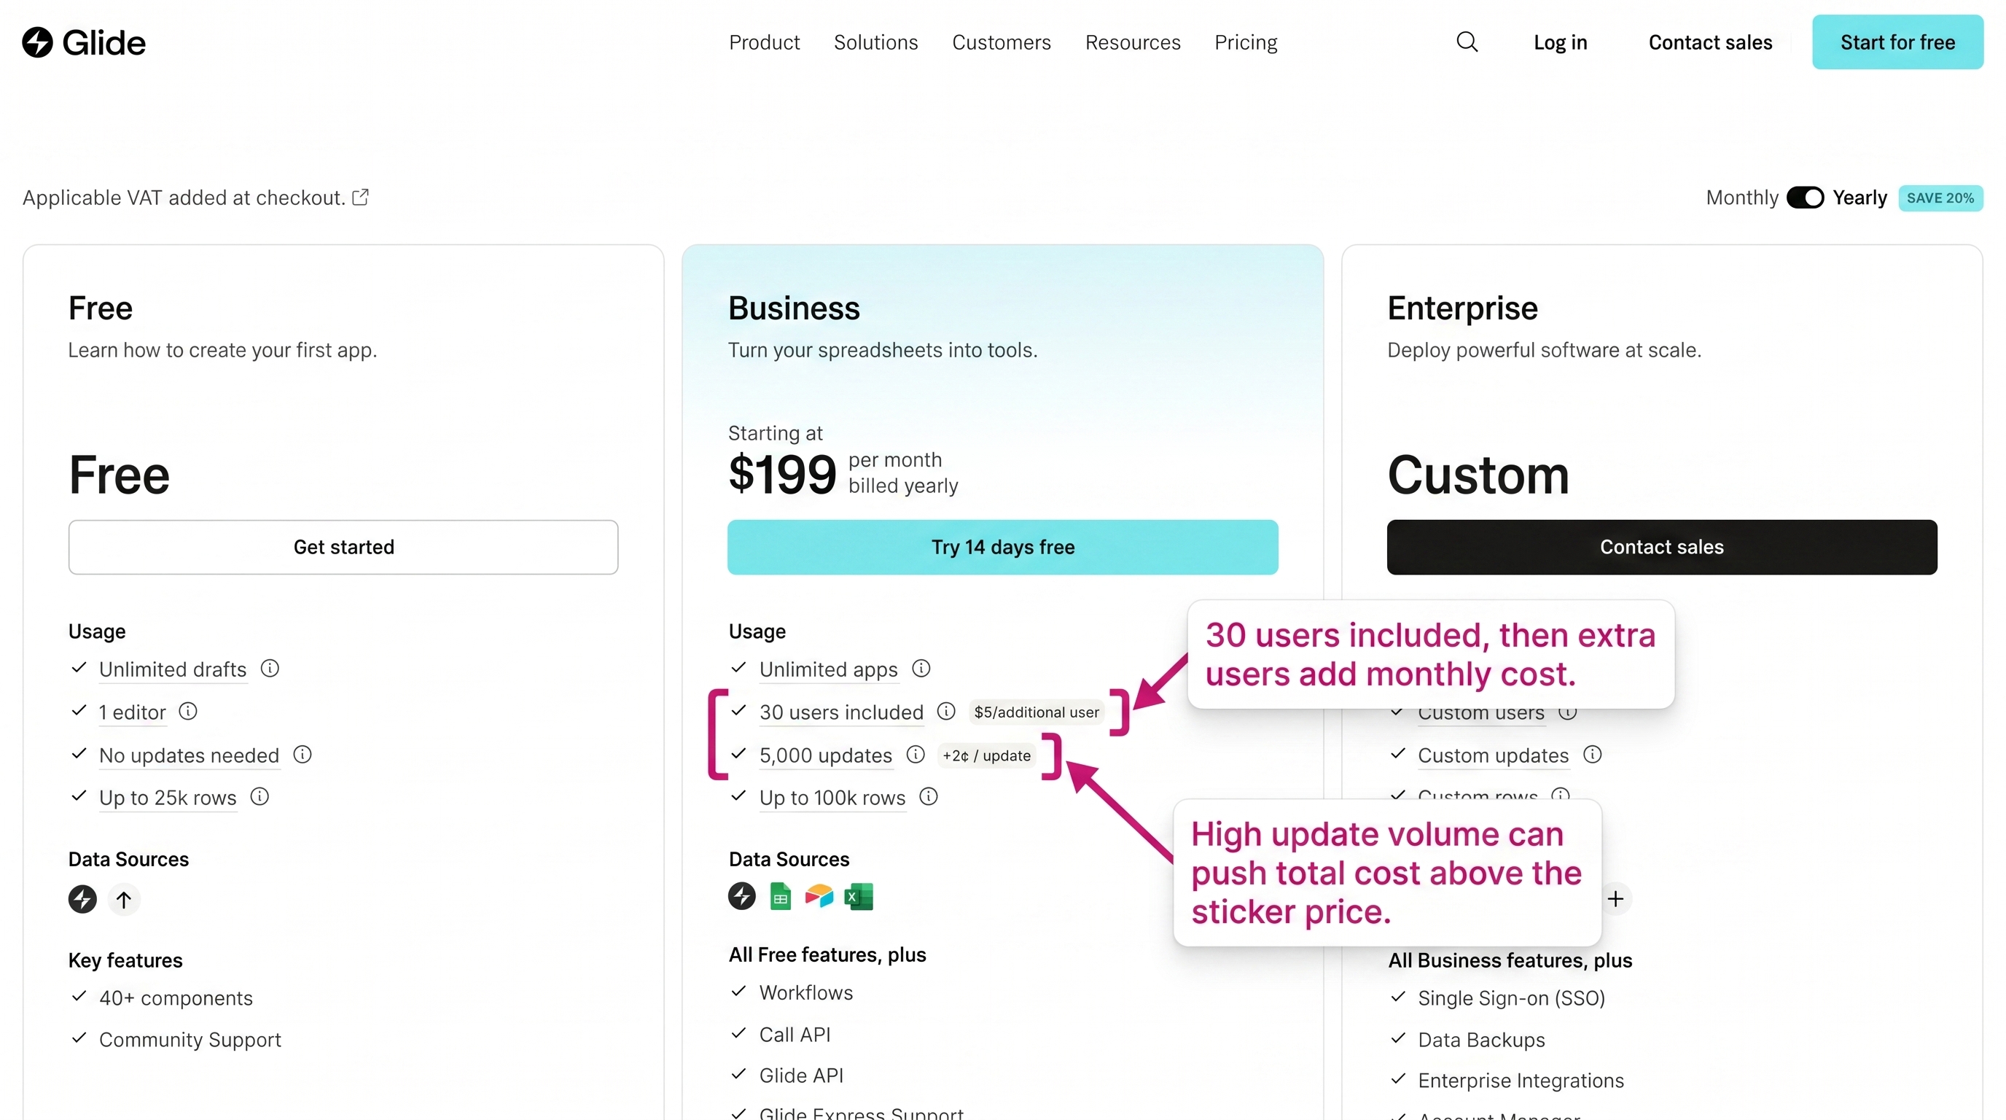Click Glide Tables icon in Free data sources
2006x1120 pixels.
click(82, 899)
